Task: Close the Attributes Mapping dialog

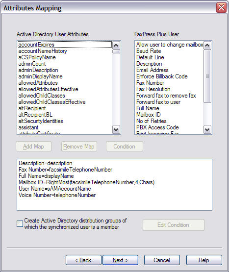Action: pos(221,8)
